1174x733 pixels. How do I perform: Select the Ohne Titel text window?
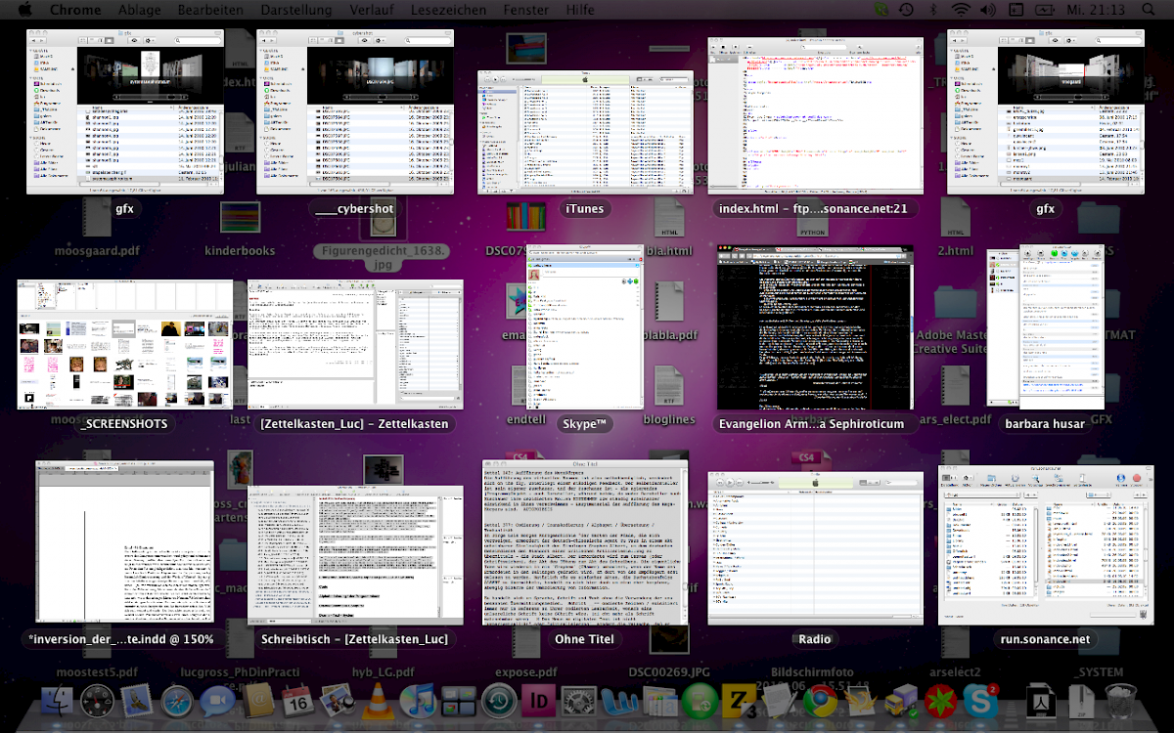(x=584, y=542)
